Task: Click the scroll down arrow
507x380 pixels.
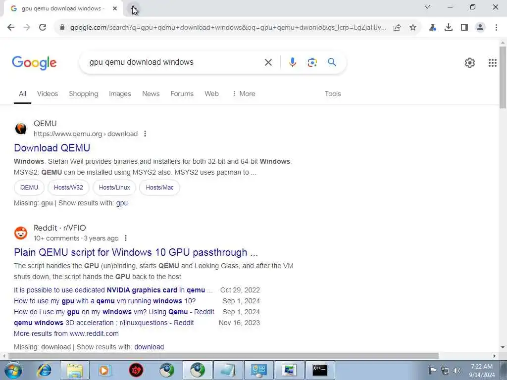Action: pyautogui.click(x=503, y=347)
